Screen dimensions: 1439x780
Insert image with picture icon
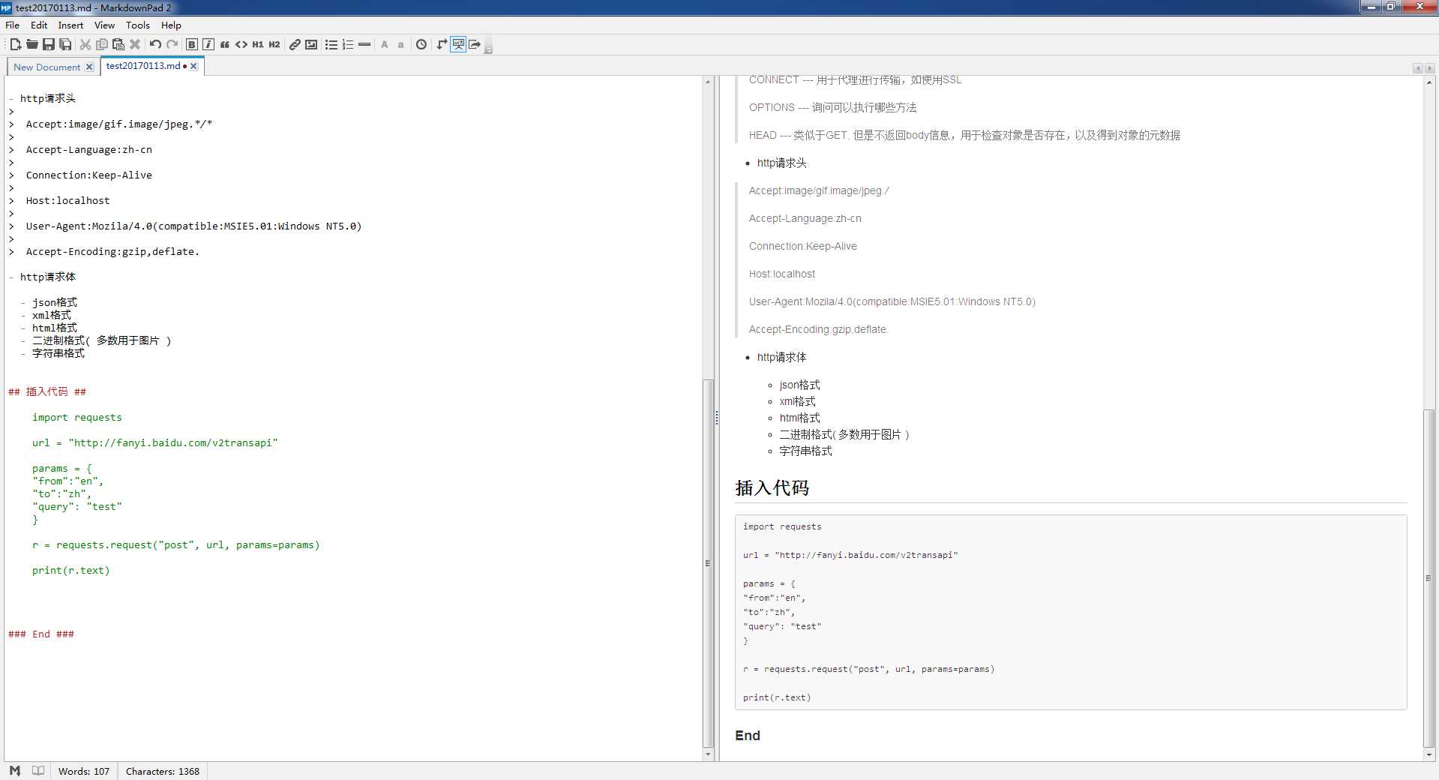click(311, 45)
